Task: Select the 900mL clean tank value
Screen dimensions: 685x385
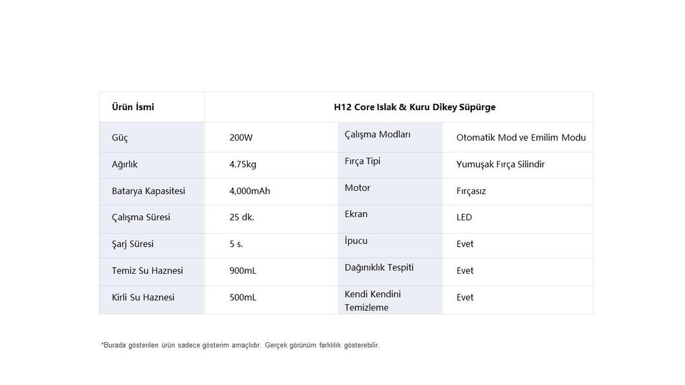Action: click(243, 271)
